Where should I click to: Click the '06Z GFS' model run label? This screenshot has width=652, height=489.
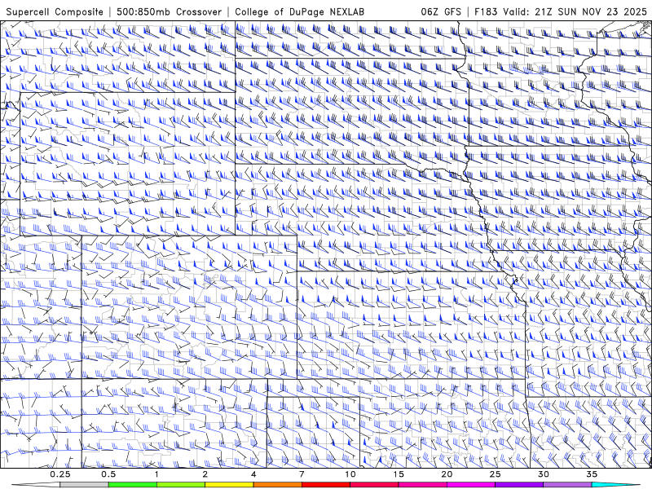[441, 11]
